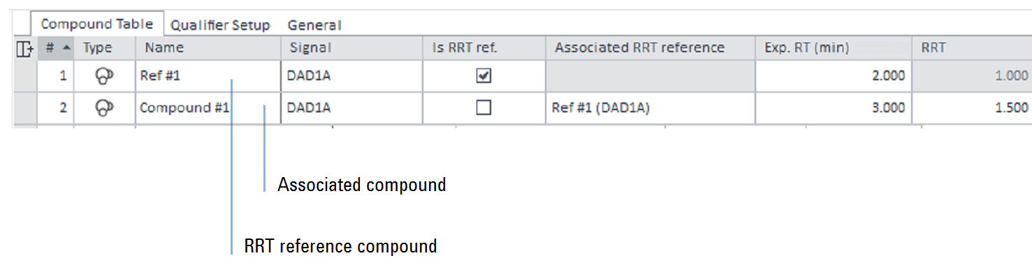Check Is RRT ref. box for Compound #1
This screenshot has width=1032, height=272.
pos(484,107)
